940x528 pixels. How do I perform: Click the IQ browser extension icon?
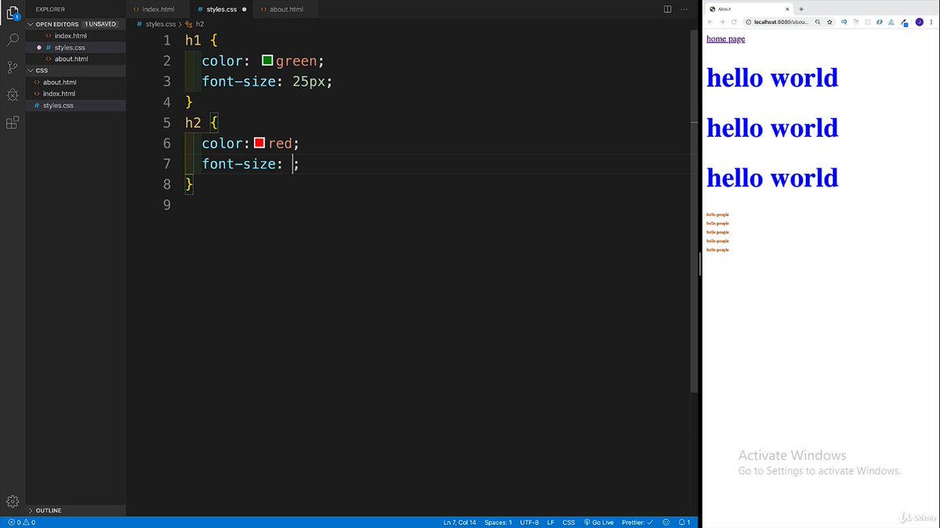pyautogui.click(x=844, y=22)
